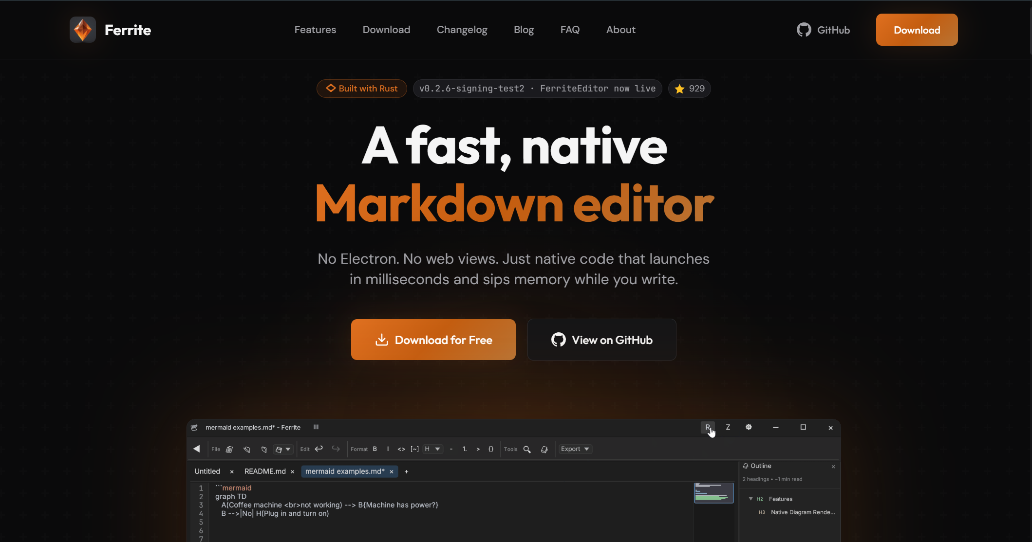
Task: Switch to the README.md tab
Action: 265,471
